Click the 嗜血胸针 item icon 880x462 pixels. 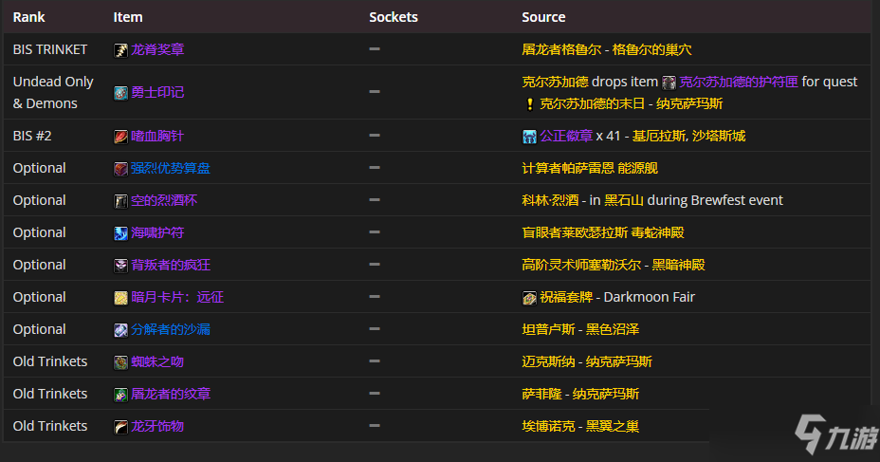(x=120, y=137)
